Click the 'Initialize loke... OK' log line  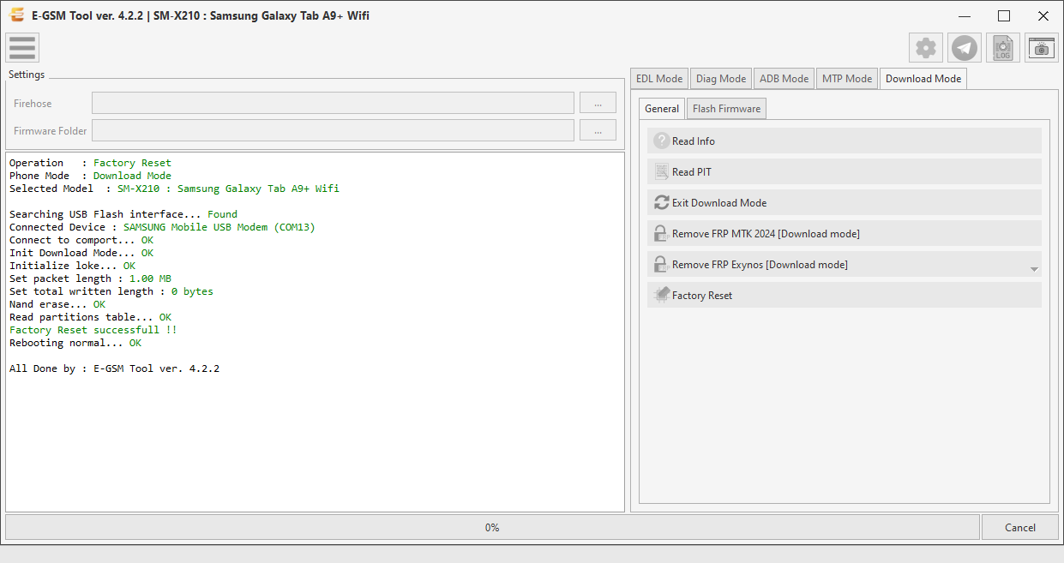[73, 266]
